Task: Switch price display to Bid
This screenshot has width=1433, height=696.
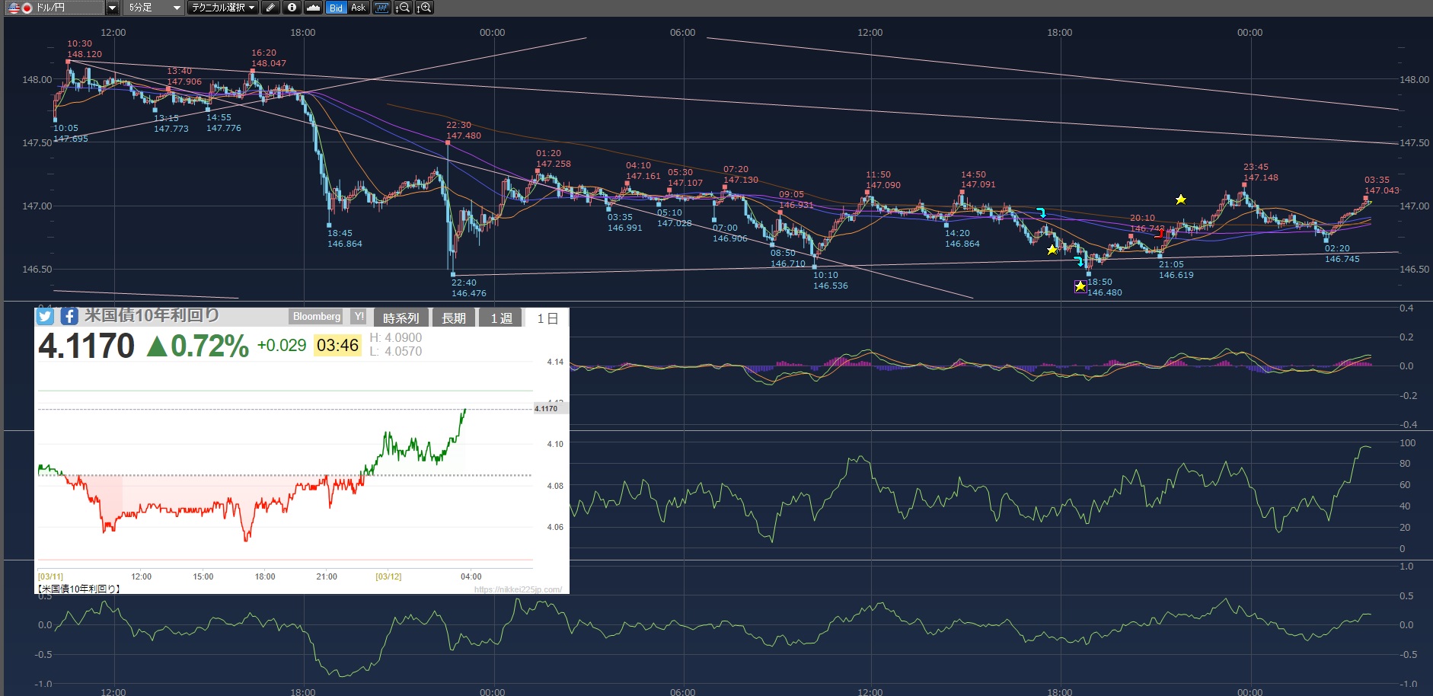Action: [336, 8]
